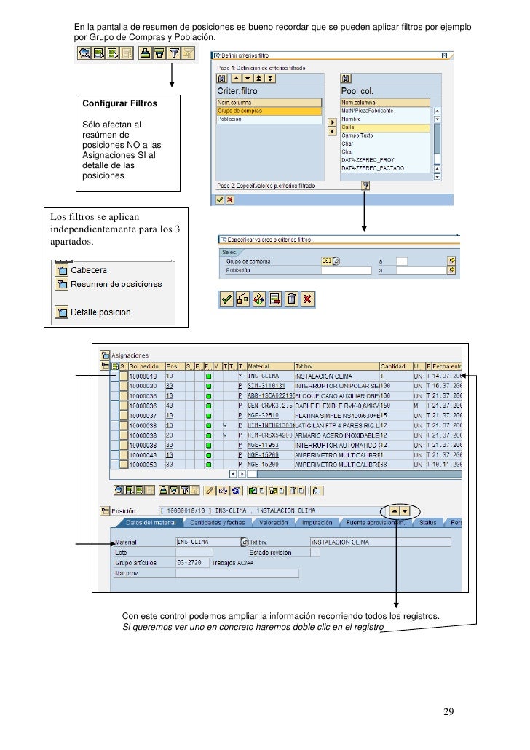The height and width of the screenshot is (750, 530).
Task: Click the trash can icon in filter toolbar
Action: coord(291,299)
